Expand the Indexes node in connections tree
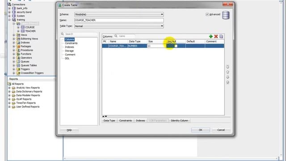286x161 pixels. tap(14, 42)
